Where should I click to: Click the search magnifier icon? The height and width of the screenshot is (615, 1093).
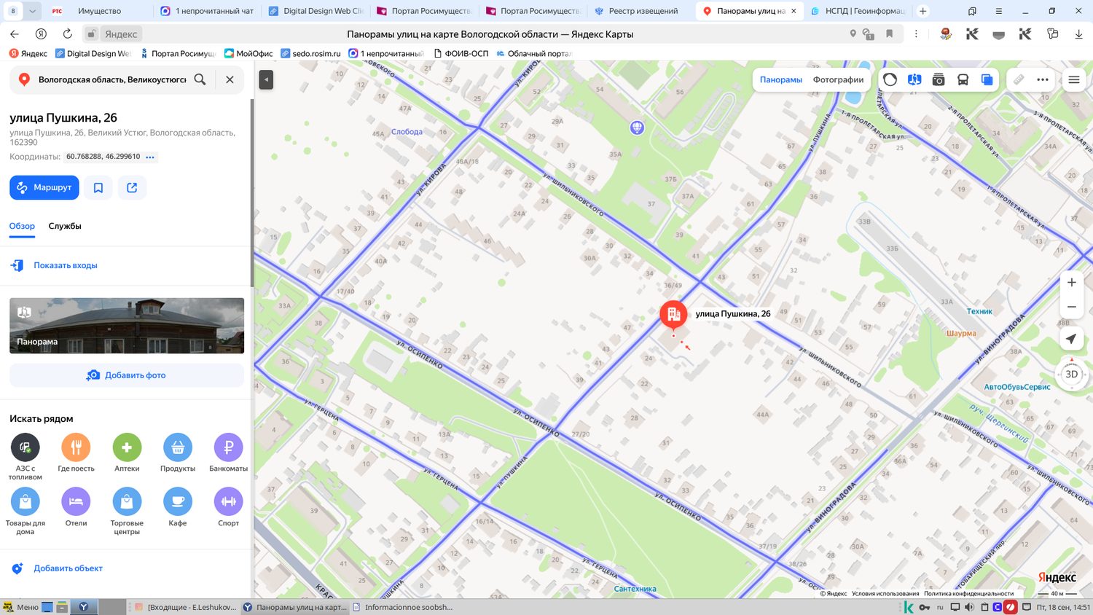[x=200, y=79]
